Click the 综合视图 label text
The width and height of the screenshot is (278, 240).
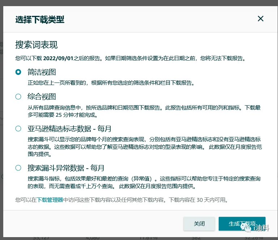(42, 97)
